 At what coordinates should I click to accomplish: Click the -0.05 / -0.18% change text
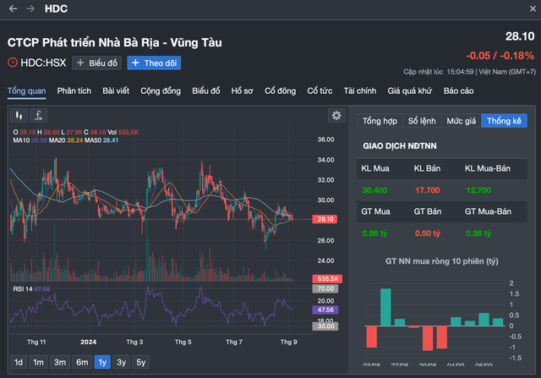tap(500, 56)
